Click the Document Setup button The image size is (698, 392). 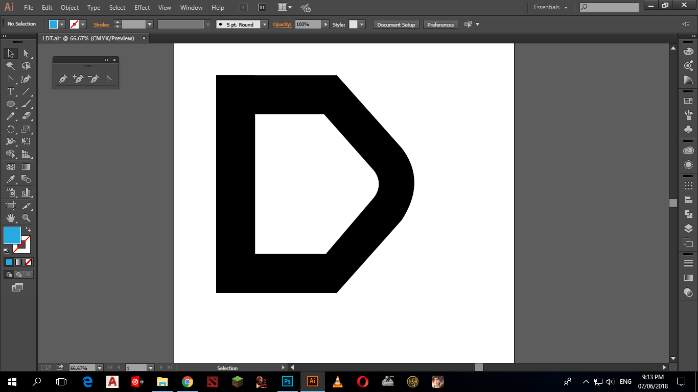[x=396, y=24]
